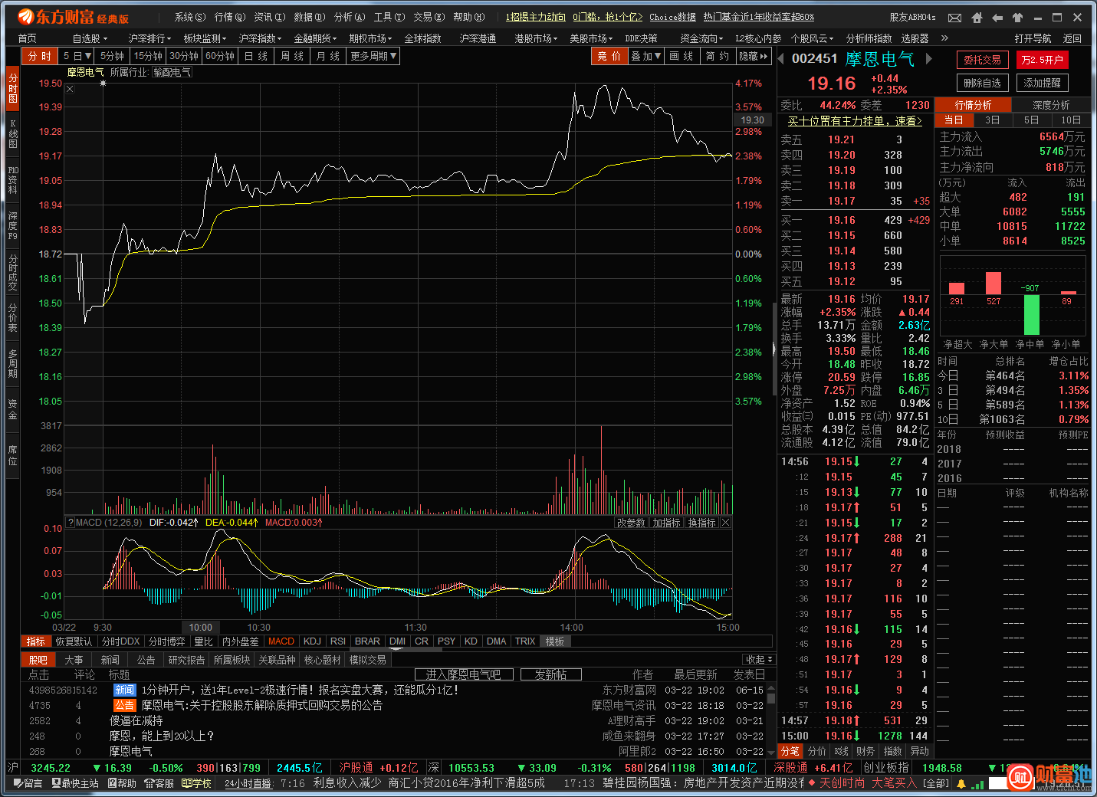Screen dimensions: 1097x797
Task: Open the 东方财富 logo at the top left
Action: pyautogui.click(x=72, y=17)
